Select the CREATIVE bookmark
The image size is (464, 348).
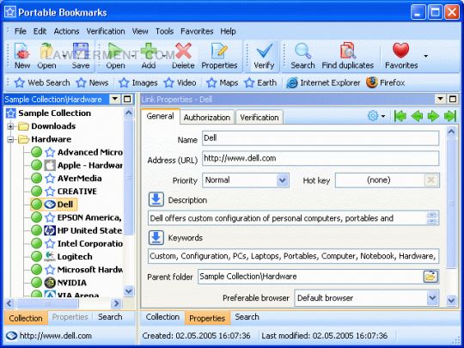tap(77, 192)
